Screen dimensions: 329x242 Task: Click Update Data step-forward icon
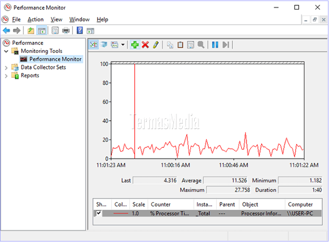pos(226,44)
